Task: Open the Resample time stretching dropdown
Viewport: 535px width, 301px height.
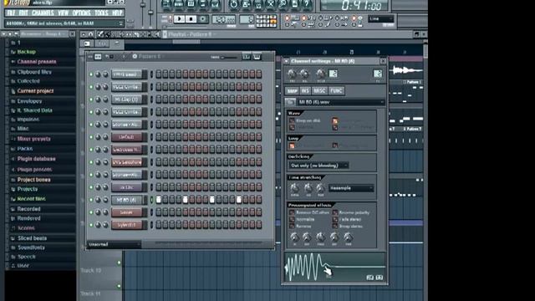Action: pos(351,188)
